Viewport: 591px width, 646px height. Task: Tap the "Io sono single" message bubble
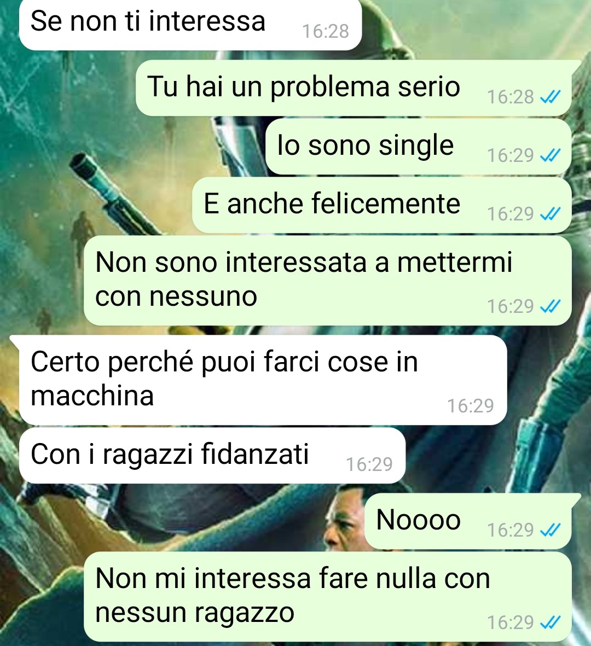coord(418,146)
